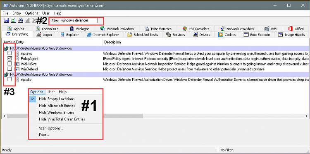
Task: Switch to the Services tab
Action: click(176, 35)
